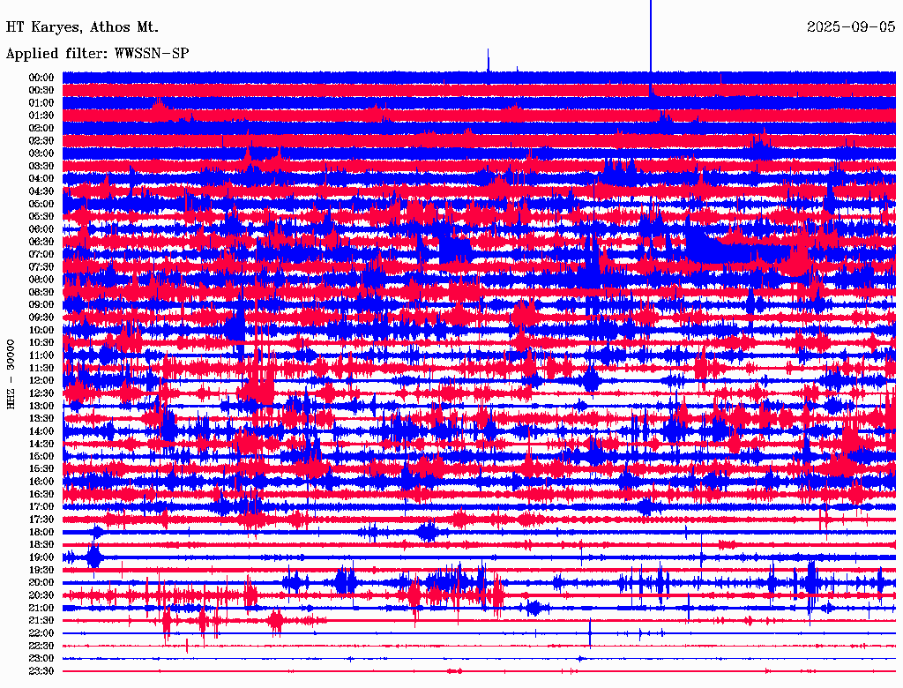Select the 06:00 trace row label
Viewport: 903px width, 688px height.
tap(41, 229)
